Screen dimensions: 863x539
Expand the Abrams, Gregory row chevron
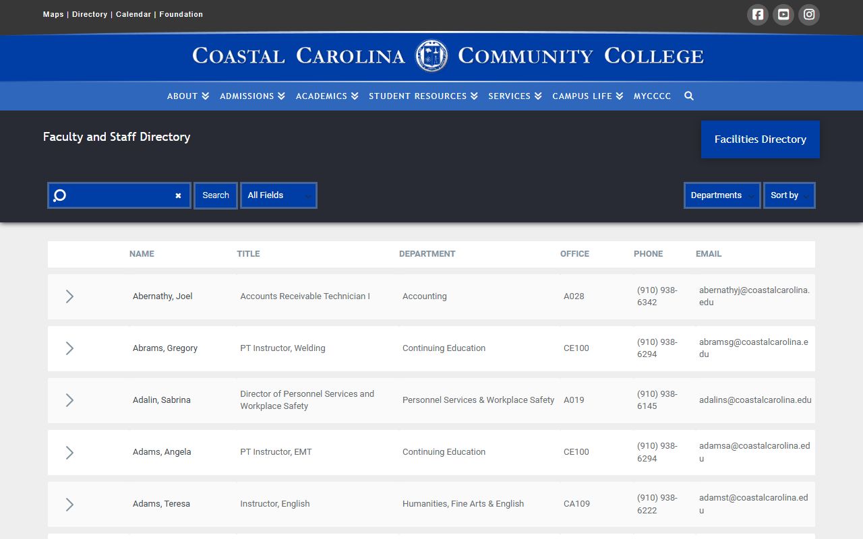click(69, 348)
